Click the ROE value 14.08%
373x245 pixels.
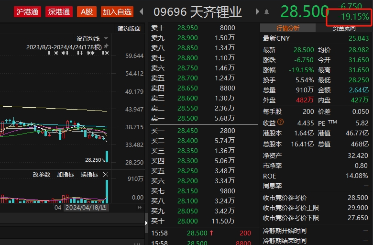[357, 176]
